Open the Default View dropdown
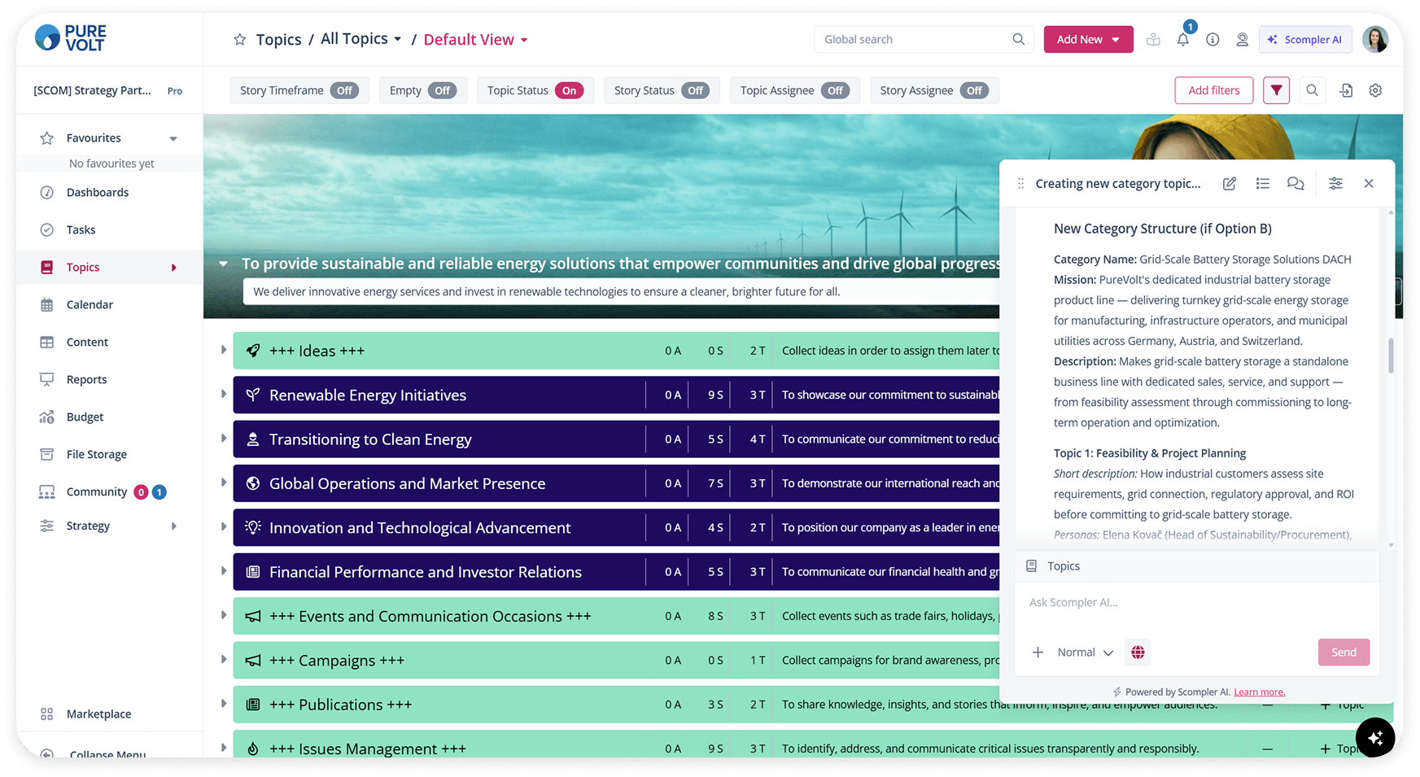Viewport: 1420px width, 777px height. [476, 40]
